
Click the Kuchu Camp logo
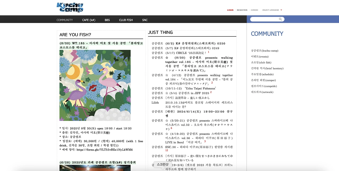[x=70, y=7]
